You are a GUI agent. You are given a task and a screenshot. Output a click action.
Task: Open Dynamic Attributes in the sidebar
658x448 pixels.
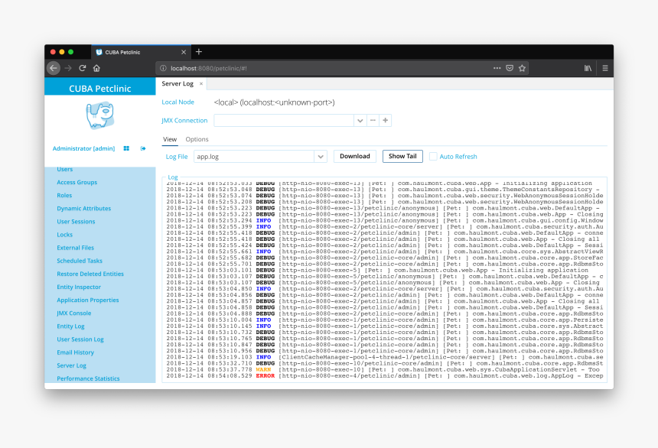(84, 208)
